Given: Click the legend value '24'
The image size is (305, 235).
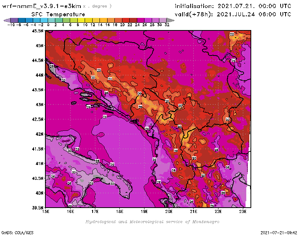Looking at the screenshot, I should point(137,25).
